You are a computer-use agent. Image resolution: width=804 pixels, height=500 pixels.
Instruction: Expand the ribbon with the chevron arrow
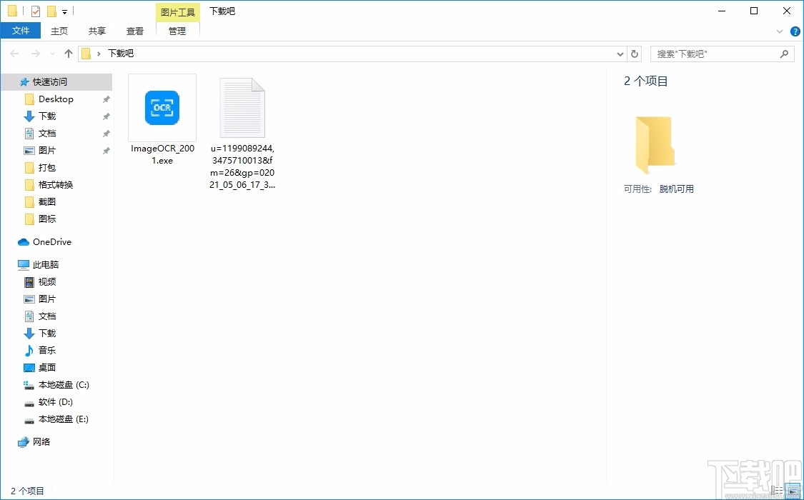coord(780,31)
